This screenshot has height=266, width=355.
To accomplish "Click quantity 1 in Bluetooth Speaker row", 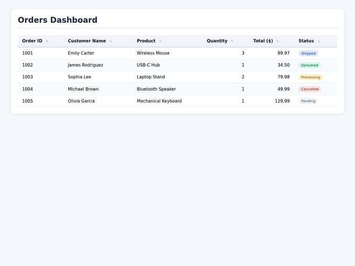I will (243, 89).
